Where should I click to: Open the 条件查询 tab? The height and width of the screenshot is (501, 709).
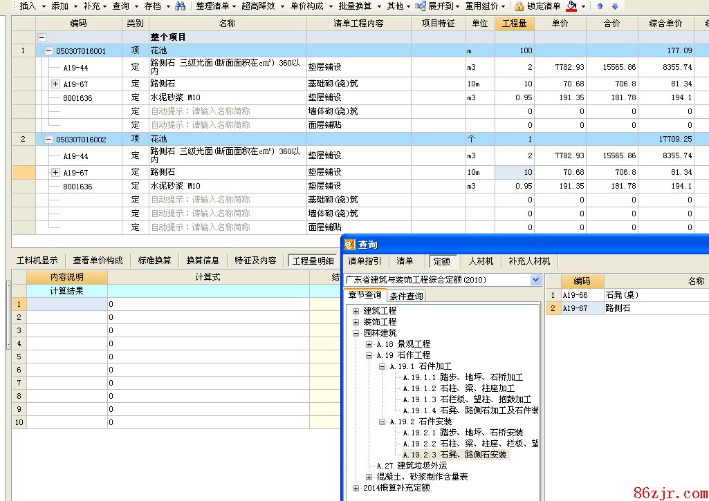coord(406,296)
